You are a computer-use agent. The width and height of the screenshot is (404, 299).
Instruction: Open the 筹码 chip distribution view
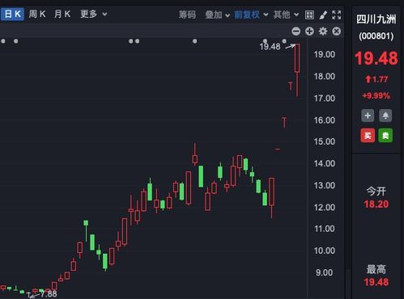[x=187, y=15]
